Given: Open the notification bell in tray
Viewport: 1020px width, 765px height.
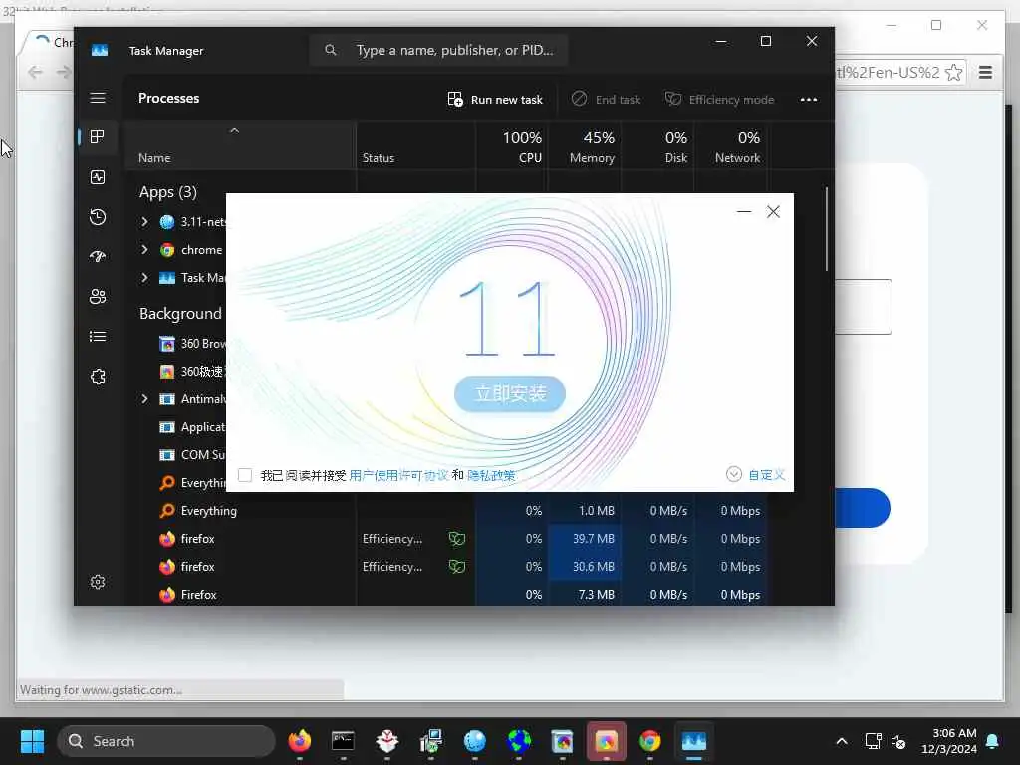Looking at the screenshot, I should [993, 741].
